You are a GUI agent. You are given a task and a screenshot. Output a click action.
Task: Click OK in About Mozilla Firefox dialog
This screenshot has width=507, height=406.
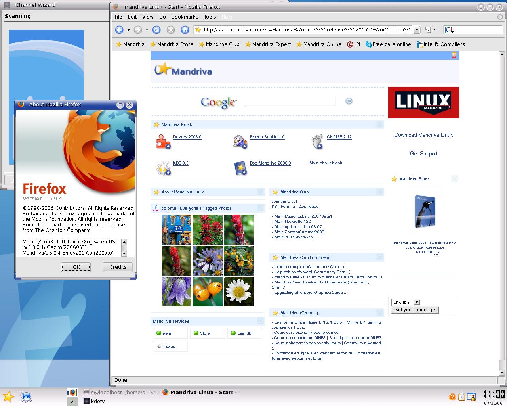(76, 267)
